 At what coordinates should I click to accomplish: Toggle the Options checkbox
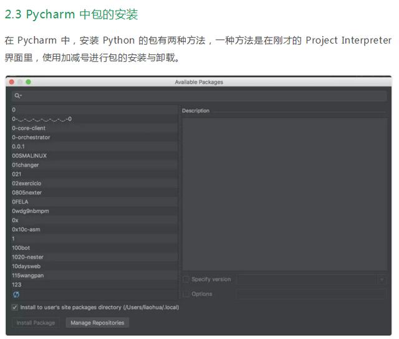pyautogui.click(x=186, y=294)
